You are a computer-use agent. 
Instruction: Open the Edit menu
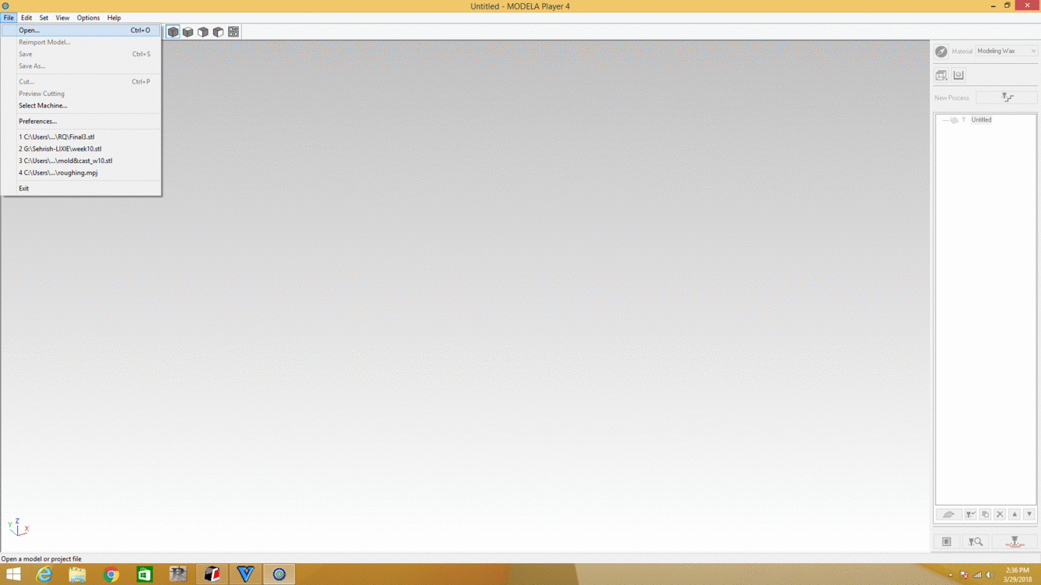27,17
